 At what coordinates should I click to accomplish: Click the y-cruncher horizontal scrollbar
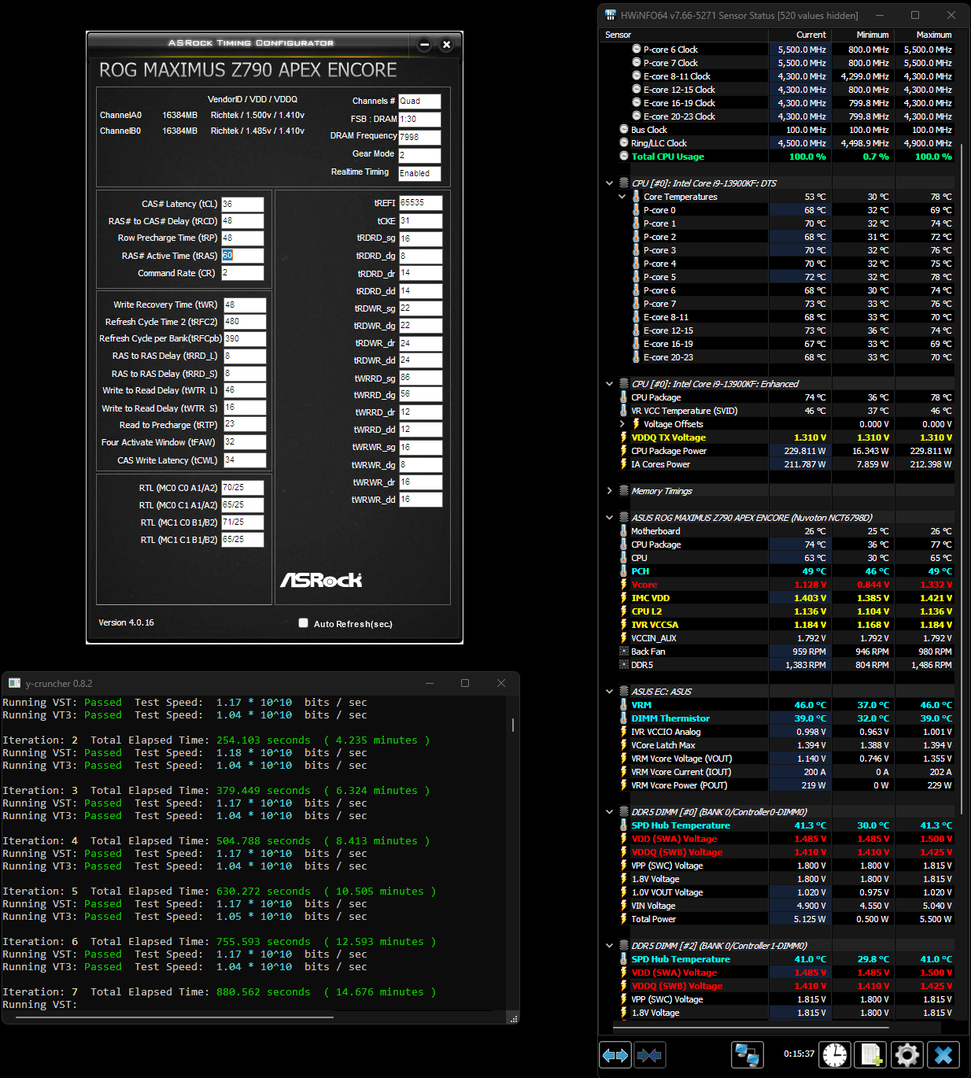pyautogui.click(x=175, y=1017)
